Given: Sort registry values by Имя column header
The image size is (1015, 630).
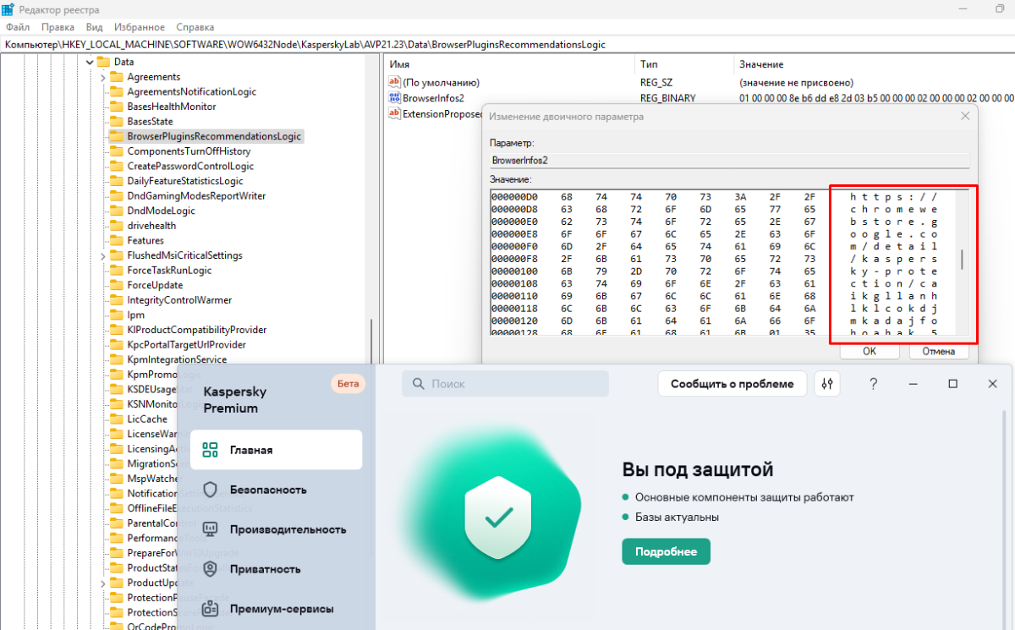Looking at the screenshot, I should (510, 64).
